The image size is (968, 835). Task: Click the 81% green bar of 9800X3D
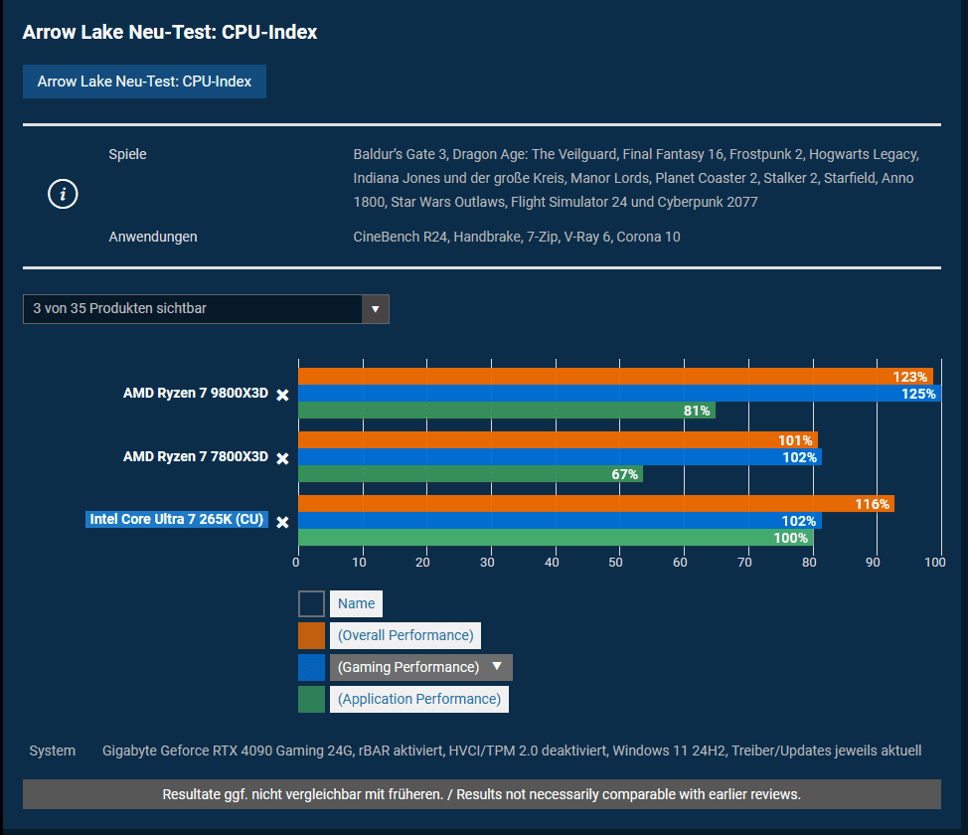click(507, 411)
